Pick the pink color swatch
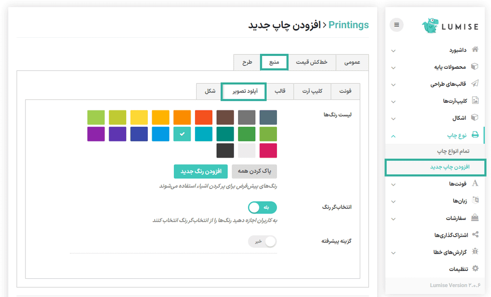This screenshot has height=297, width=491. point(268,151)
